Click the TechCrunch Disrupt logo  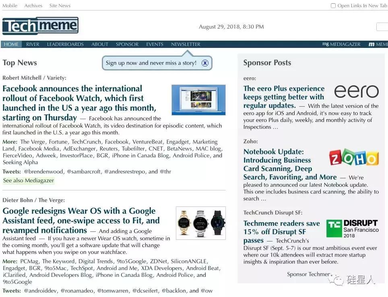[x=352, y=229]
